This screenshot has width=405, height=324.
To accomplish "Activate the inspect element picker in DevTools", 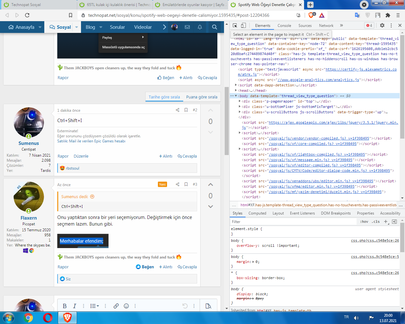I will pos(235,26).
